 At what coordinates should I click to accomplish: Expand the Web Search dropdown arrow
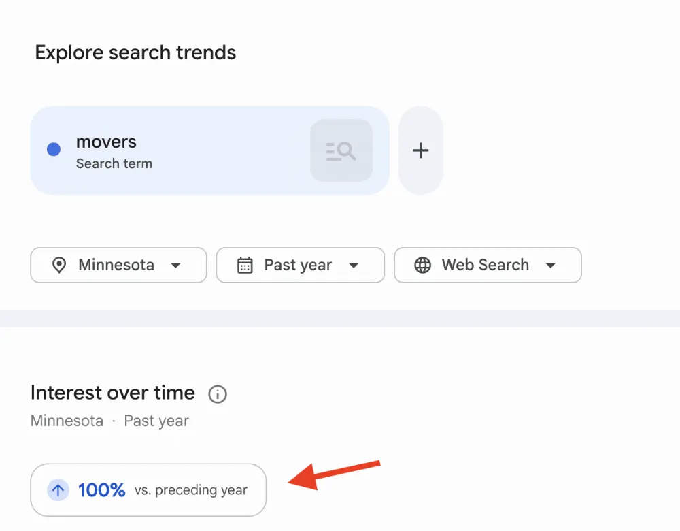coord(550,265)
